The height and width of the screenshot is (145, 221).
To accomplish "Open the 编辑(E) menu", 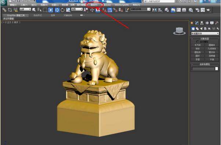I will pos(13,5).
